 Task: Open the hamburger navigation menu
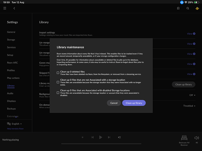pyautogui.click(x=5, y=8)
